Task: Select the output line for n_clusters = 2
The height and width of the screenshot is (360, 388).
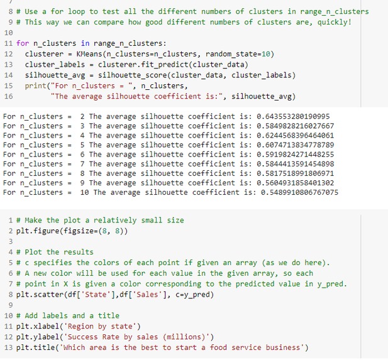Action: 166,116
